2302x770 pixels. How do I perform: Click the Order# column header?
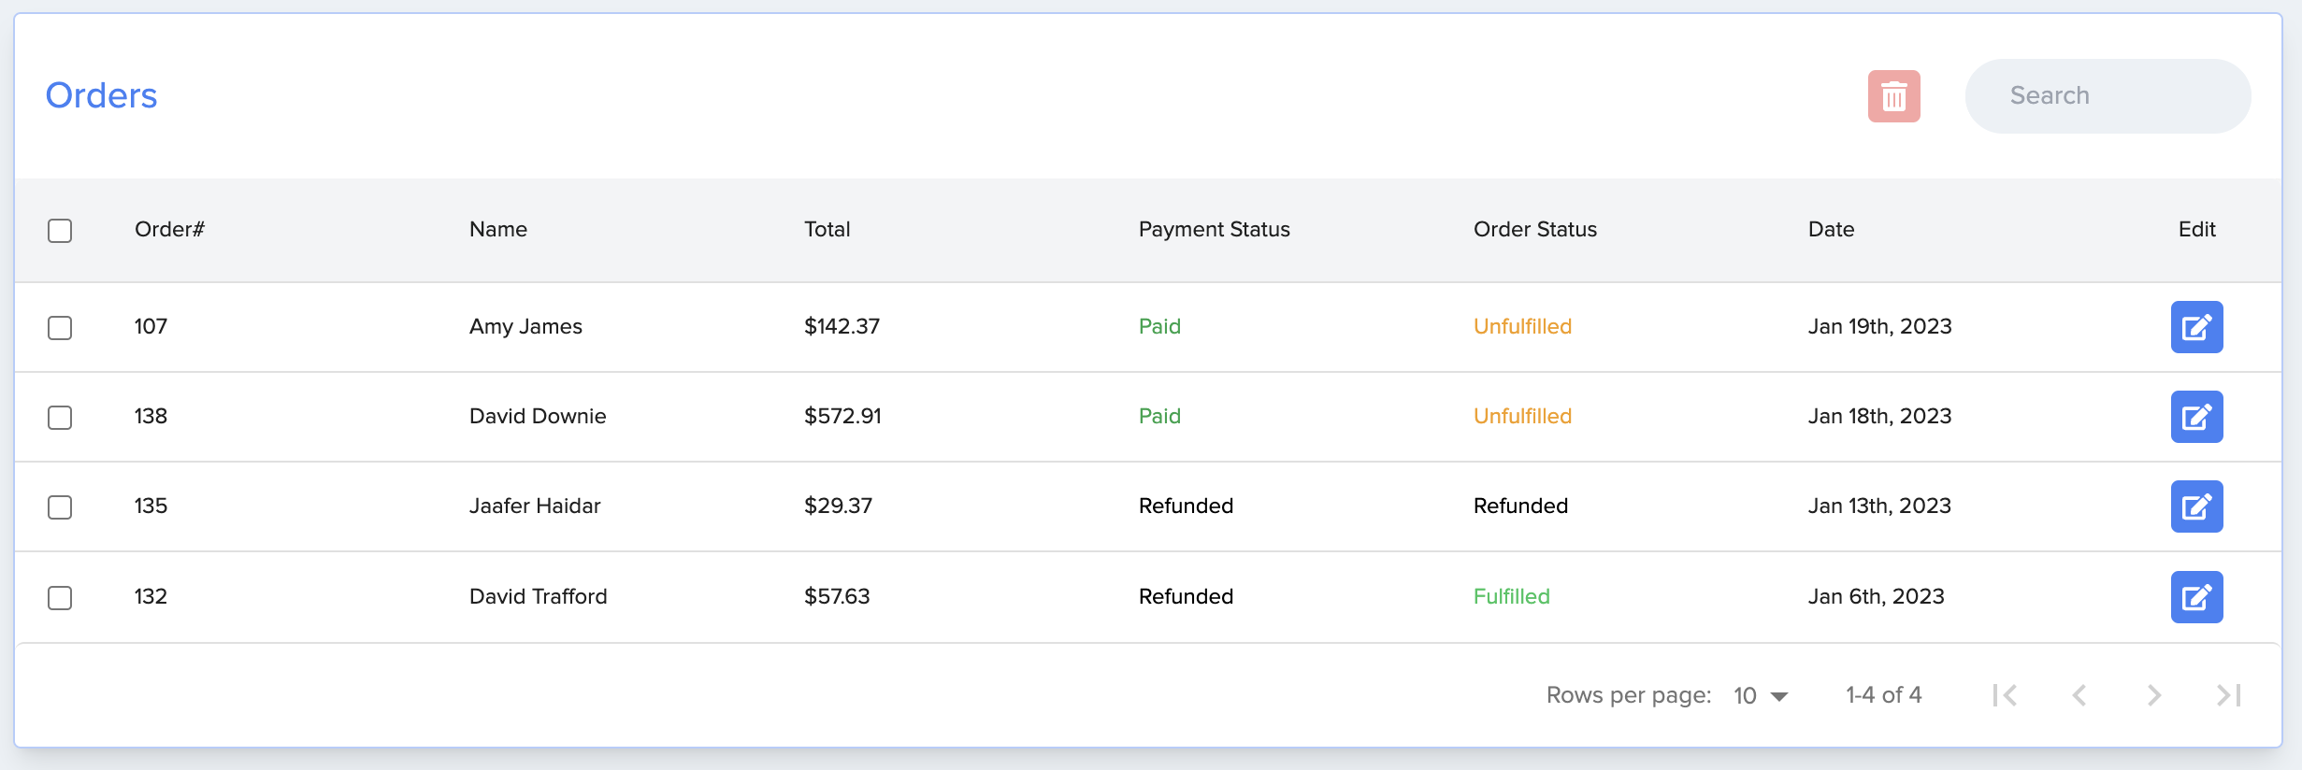169,230
